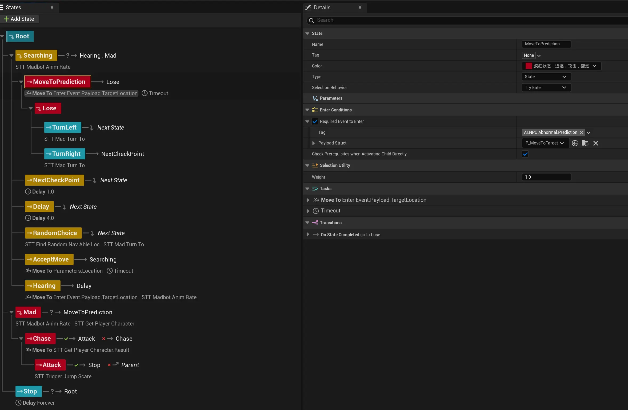Click the Parameters variable icon
The image size is (628, 410).
point(315,98)
